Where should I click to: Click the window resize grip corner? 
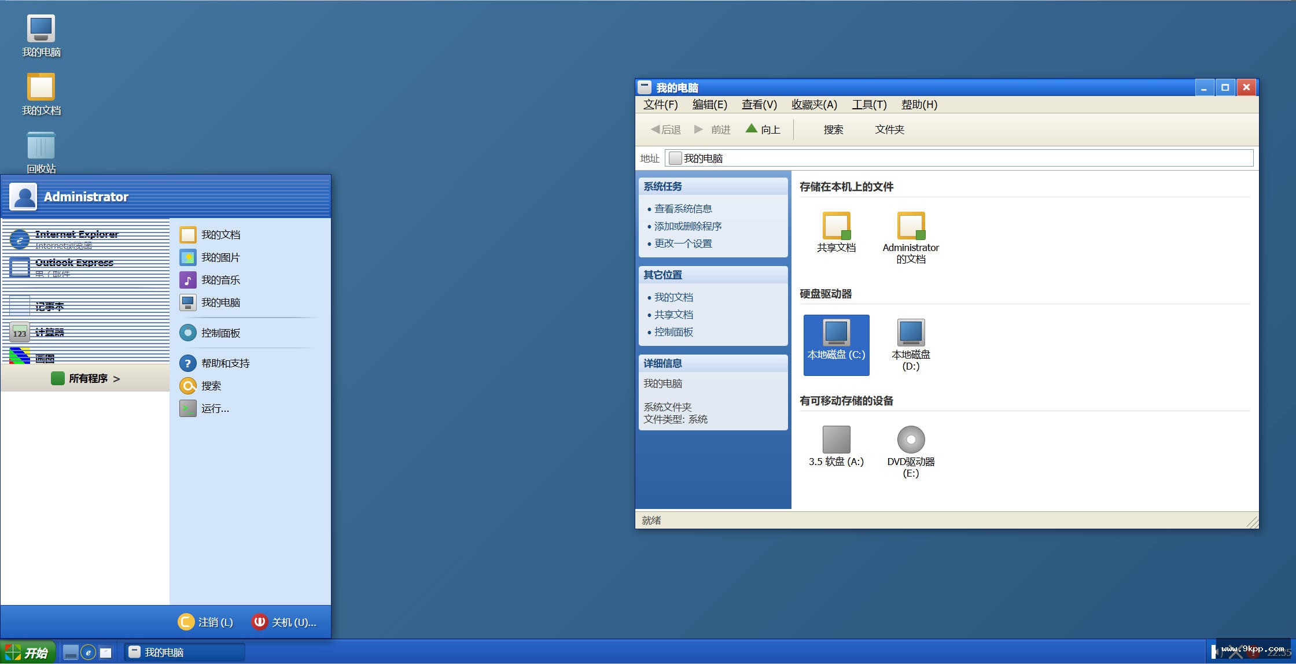[x=1253, y=522]
